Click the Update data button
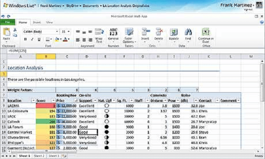Viewport: 265px width, 159px height. point(174,35)
